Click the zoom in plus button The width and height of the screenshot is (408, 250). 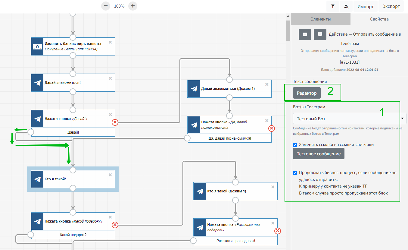point(133,6)
